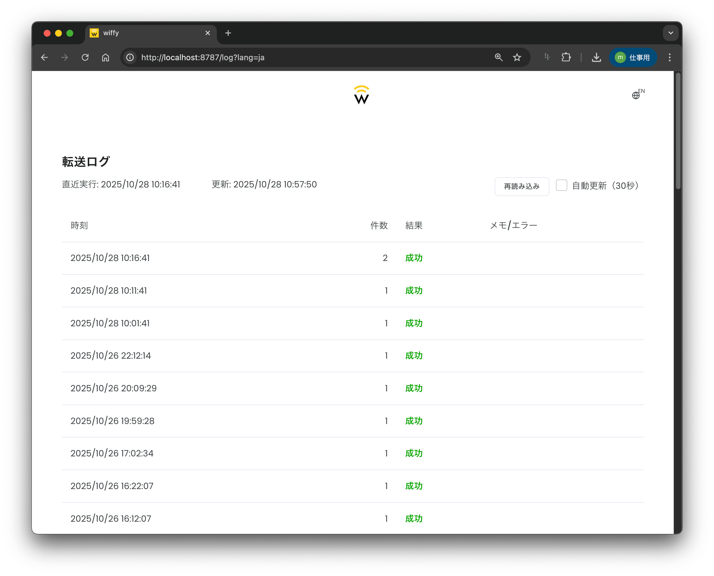Open the browser home button
The image size is (714, 576).
click(x=105, y=57)
